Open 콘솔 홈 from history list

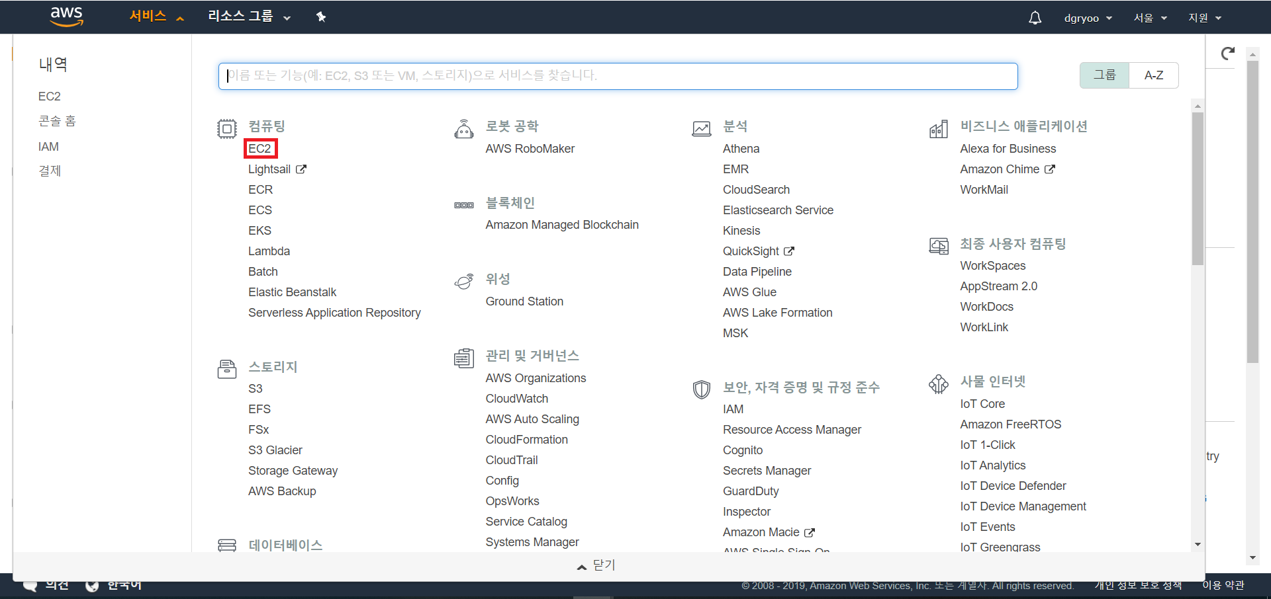pyautogui.click(x=57, y=121)
